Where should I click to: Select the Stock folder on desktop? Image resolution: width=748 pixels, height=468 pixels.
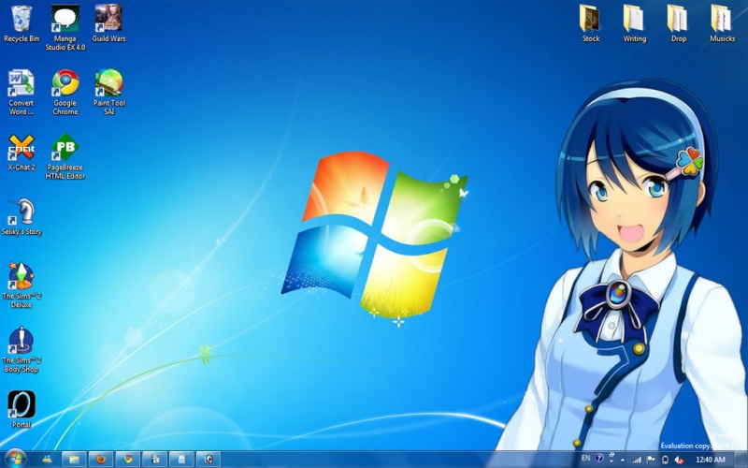[x=591, y=24]
